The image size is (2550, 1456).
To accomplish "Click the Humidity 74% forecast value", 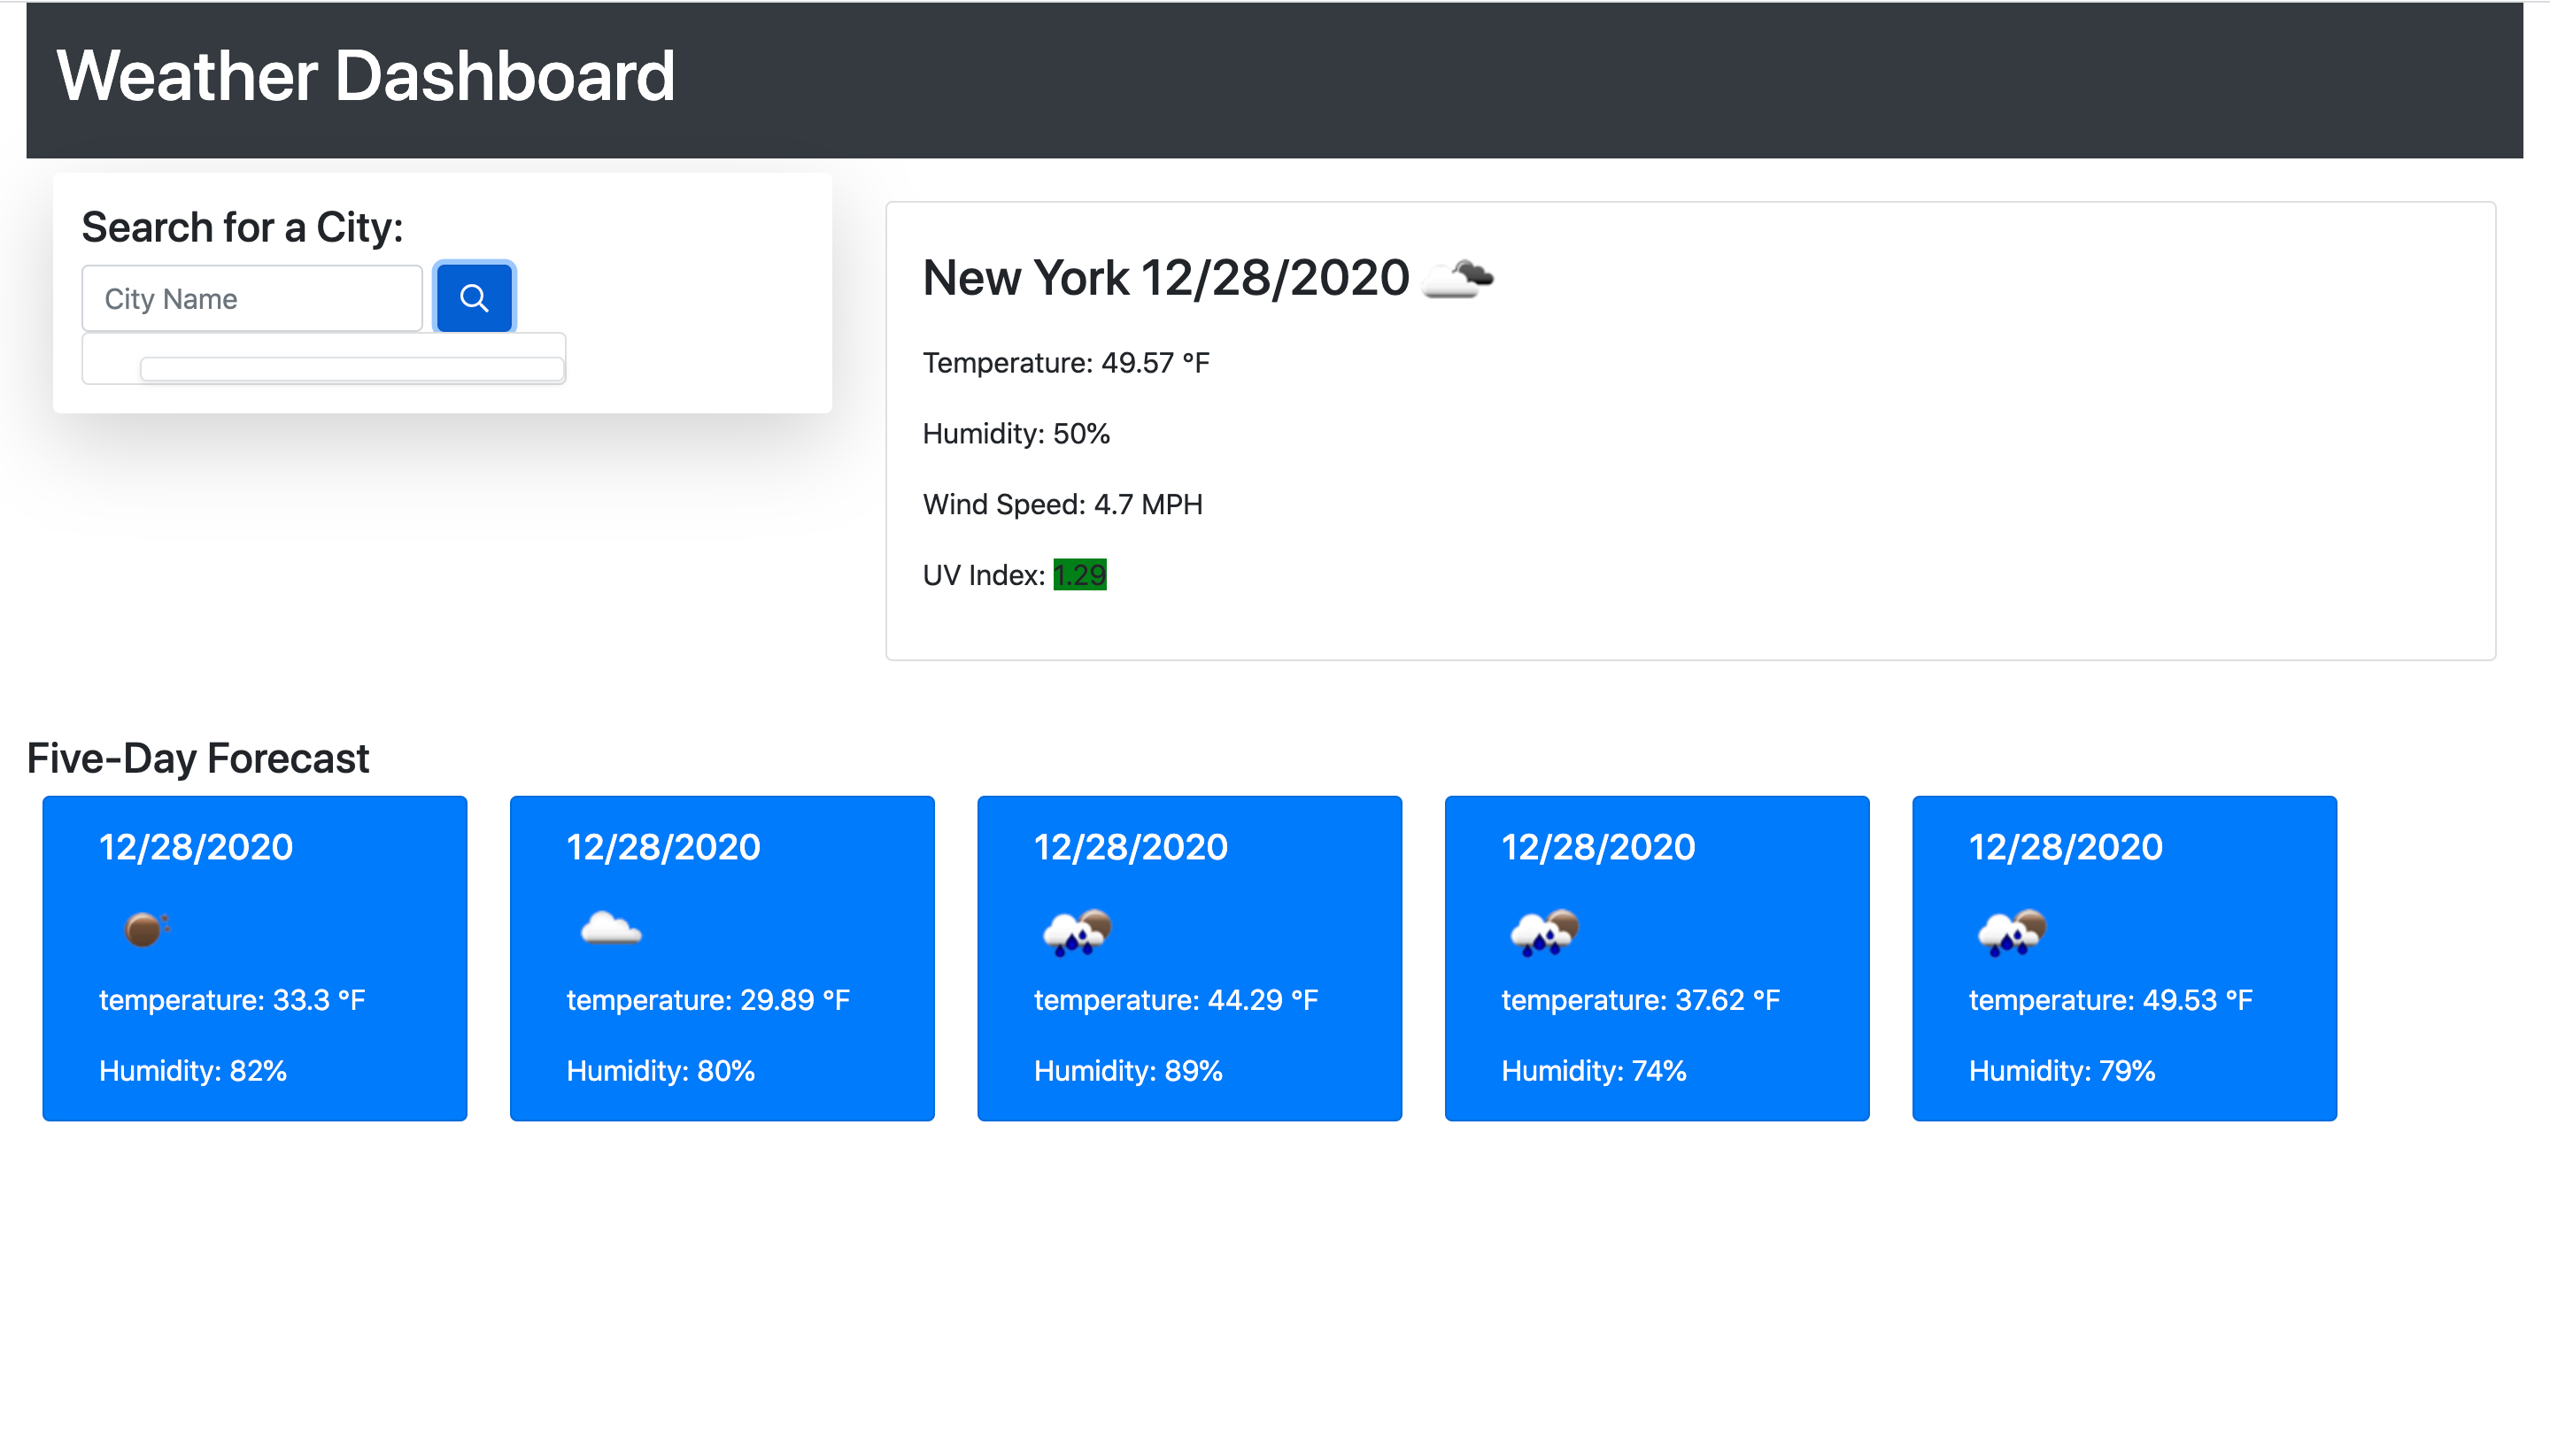I will [1593, 1069].
